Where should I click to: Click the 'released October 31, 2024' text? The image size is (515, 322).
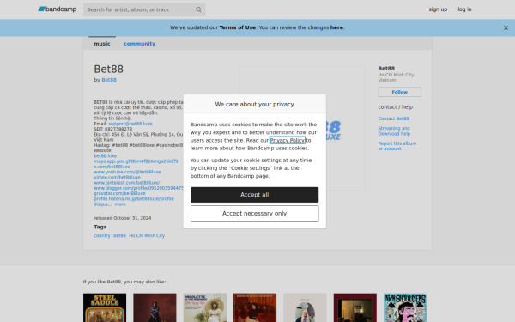pos(123,218)
